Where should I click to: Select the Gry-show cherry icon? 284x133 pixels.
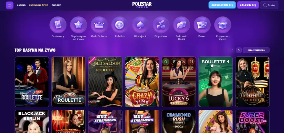(161, 25)
